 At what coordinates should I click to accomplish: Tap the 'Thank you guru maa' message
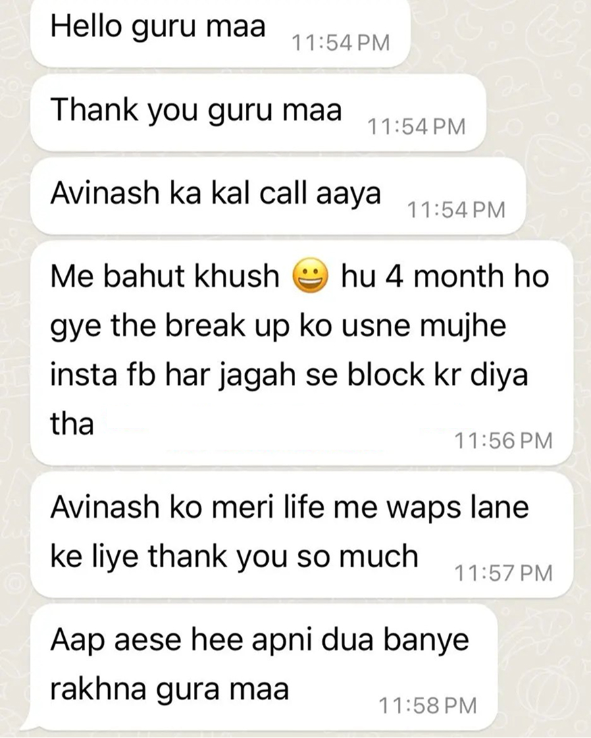(x=257, y=112)
